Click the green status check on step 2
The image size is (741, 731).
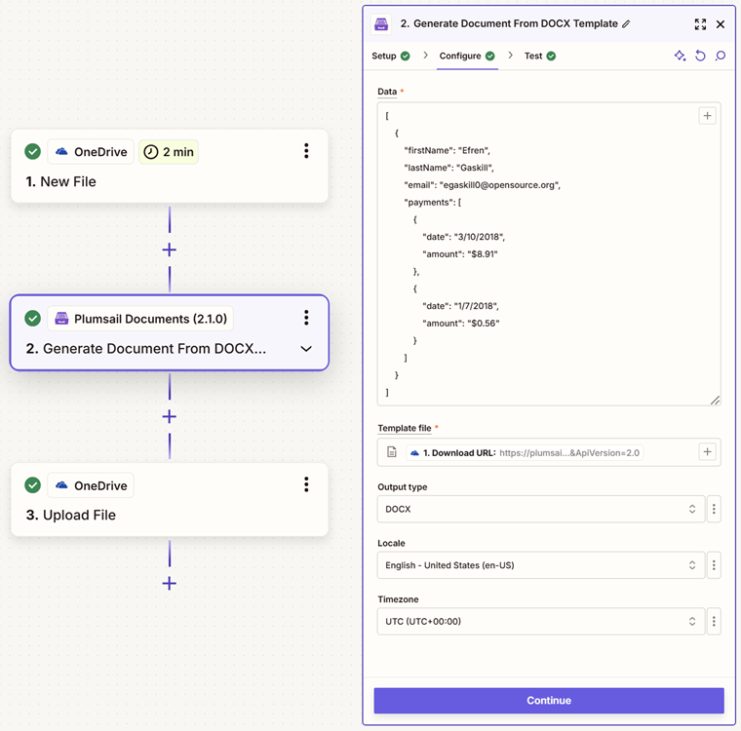point(32,319)
